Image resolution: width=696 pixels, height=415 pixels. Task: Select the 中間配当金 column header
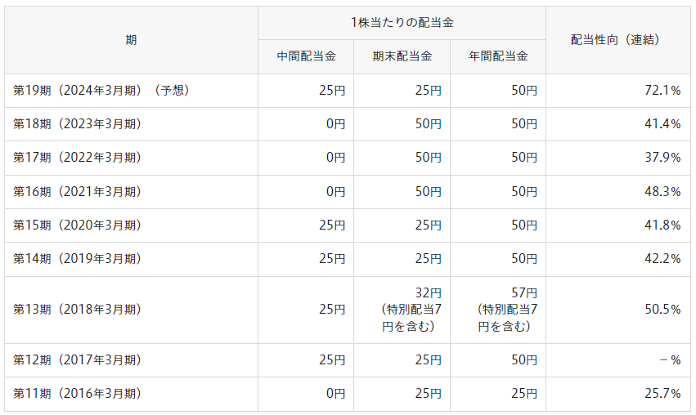(x=306, y=56)
